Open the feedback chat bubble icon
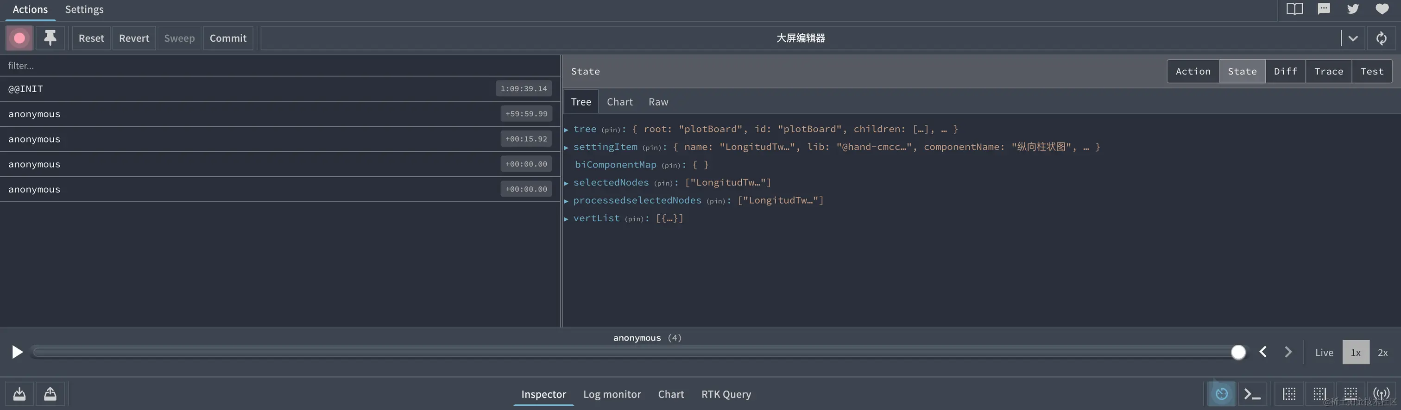Screen dimensions: 1401x410 tap(1324, 9)
